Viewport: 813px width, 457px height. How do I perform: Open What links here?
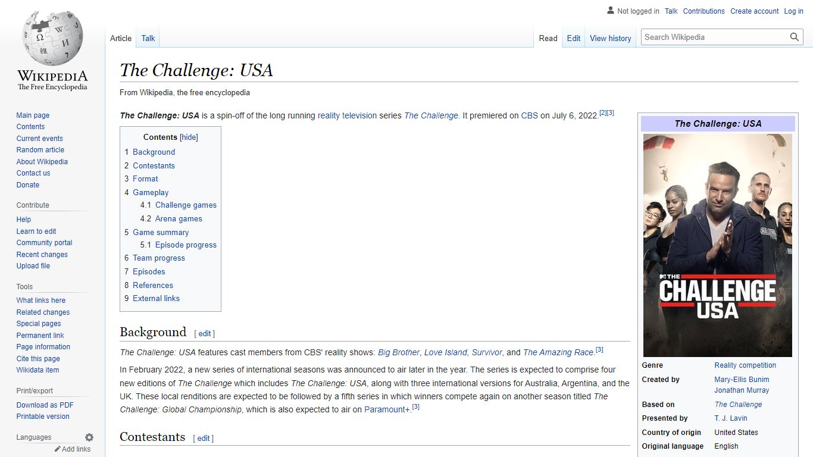[x=41, y=301]
